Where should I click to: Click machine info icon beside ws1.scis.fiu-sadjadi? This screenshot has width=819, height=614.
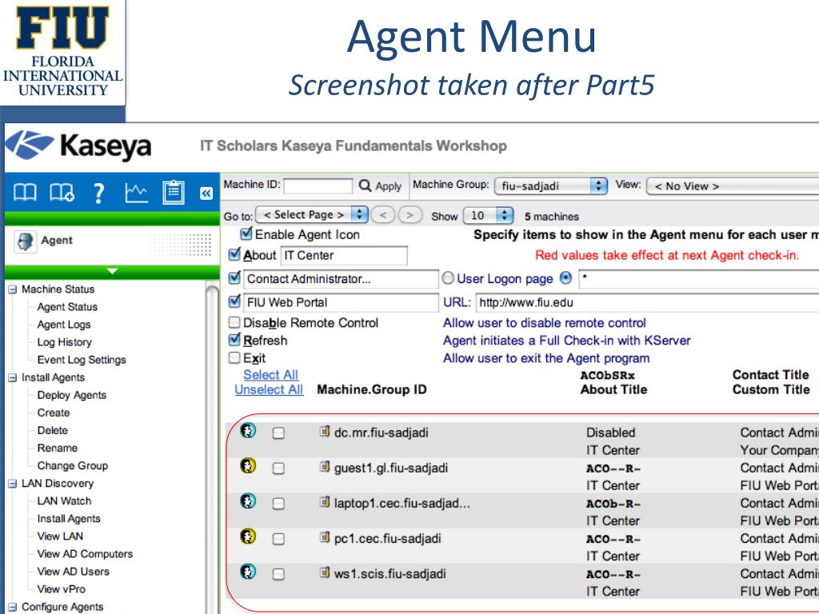(x=325, y=572)
